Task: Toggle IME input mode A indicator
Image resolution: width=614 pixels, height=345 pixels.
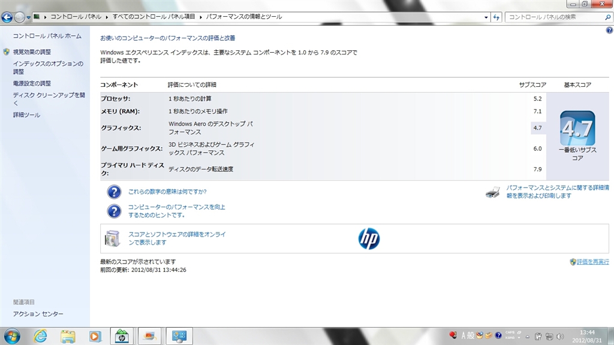Action: pyautogui.click(x=463, y=335)
